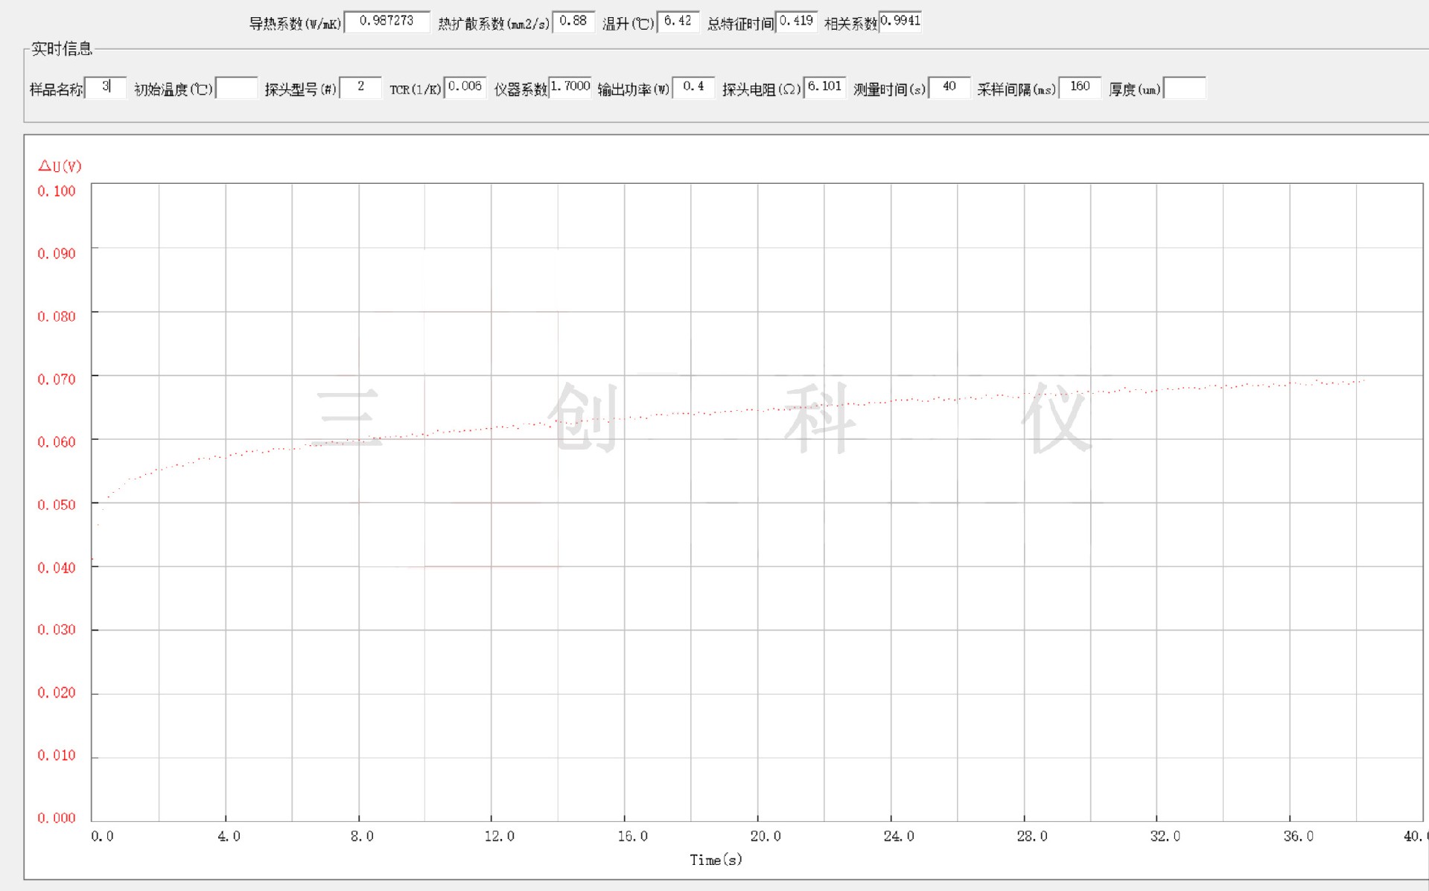Viewport: 1429px width, 891px height.
Task: Focus the 采样间隔 (ms) field showing 160
Action: pyautogui.click(x=1080, y=88)
